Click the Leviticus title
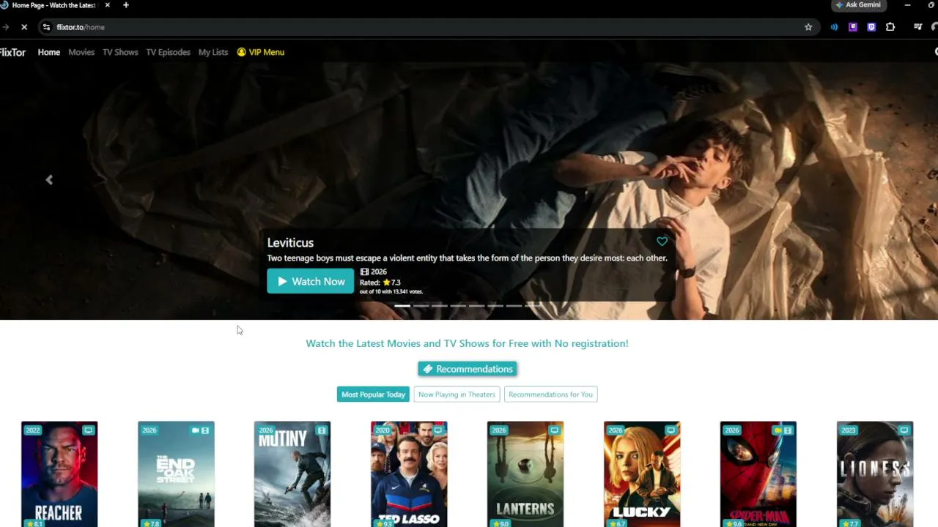Image resolution: width=938 pixels, height=527 pixels. click(x=290, y=242)
